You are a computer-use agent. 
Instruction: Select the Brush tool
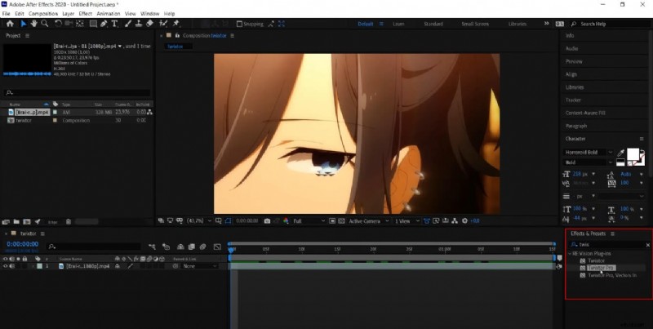tap(129, 24)
